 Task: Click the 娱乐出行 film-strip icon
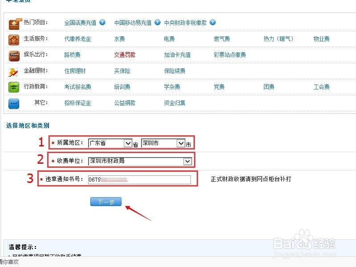click(x=14, y=55)
